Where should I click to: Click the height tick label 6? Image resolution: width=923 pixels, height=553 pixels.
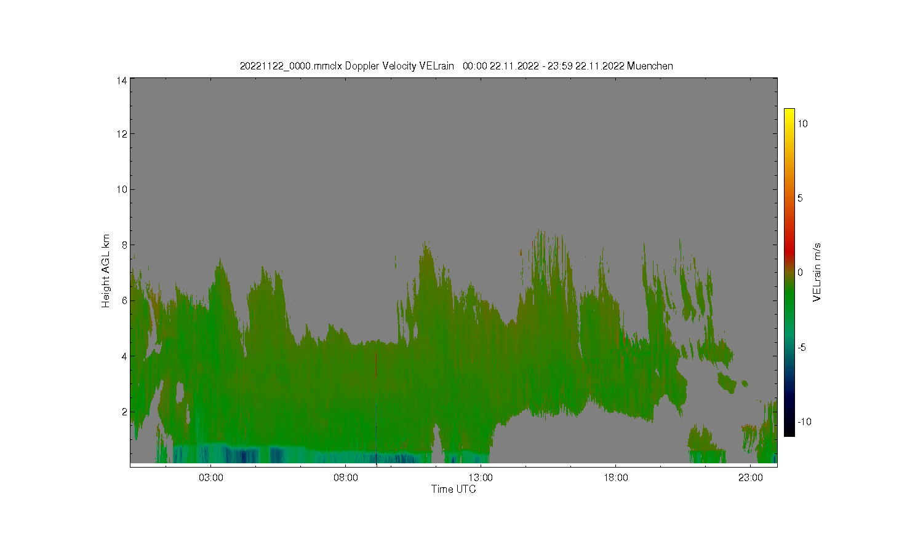(124, 300)
